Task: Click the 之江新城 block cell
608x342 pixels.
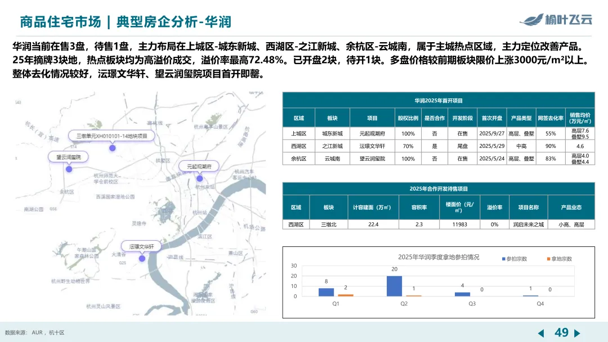Action: point(332,146)
